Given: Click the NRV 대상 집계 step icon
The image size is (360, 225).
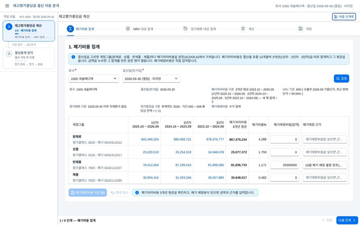Looking at the screenshot, I should tap(128, 29).
